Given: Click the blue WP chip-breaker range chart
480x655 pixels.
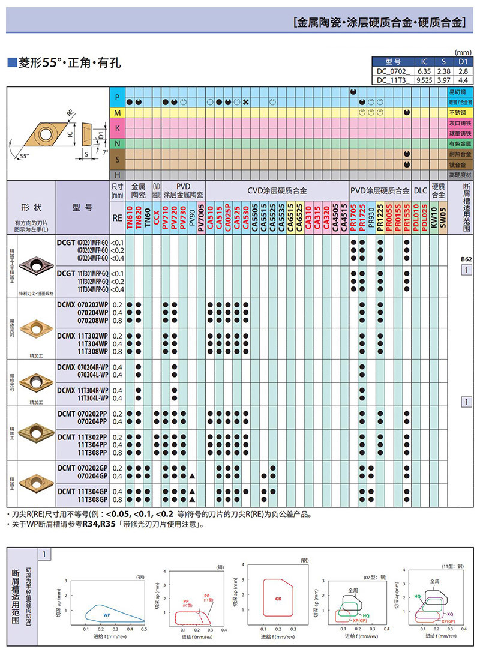Looking at the screenshot, I should point(101,606).
